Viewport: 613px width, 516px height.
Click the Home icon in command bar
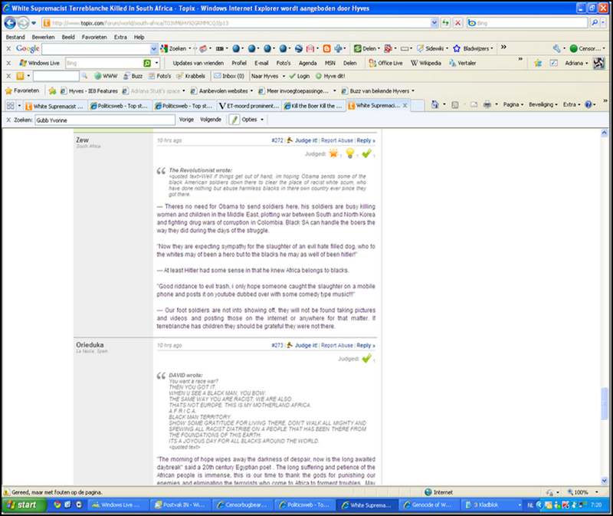coord(434,104)
